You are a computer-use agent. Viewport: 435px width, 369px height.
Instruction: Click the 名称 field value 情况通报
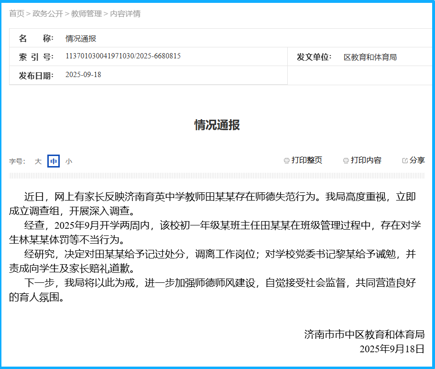(81, 38)
